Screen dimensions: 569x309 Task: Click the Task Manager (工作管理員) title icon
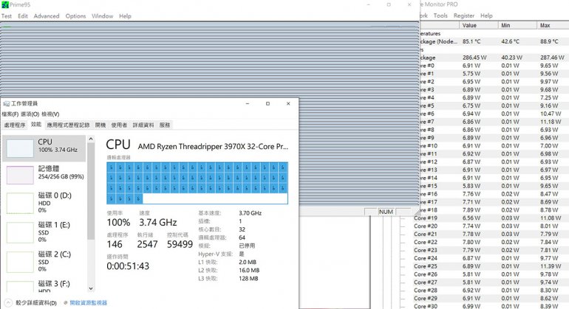[6, 103]
